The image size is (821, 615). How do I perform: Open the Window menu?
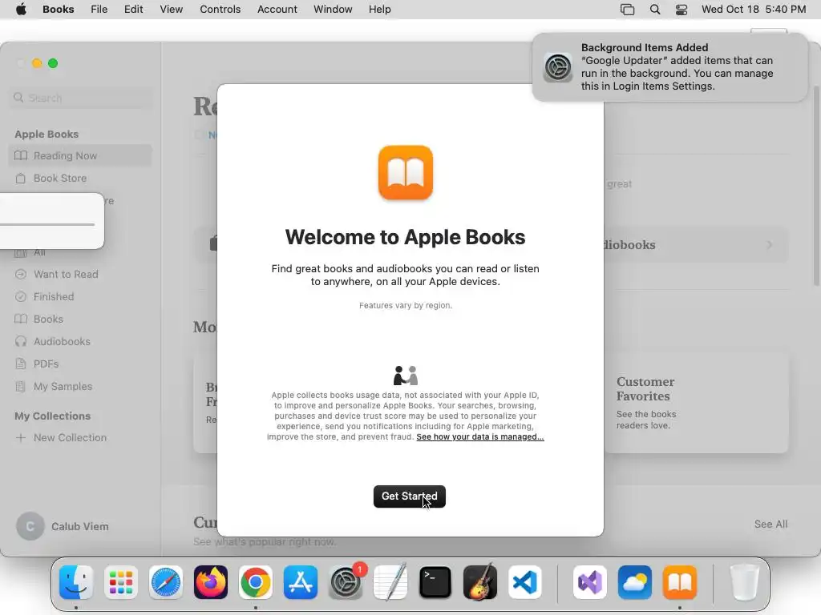(333, 10)
